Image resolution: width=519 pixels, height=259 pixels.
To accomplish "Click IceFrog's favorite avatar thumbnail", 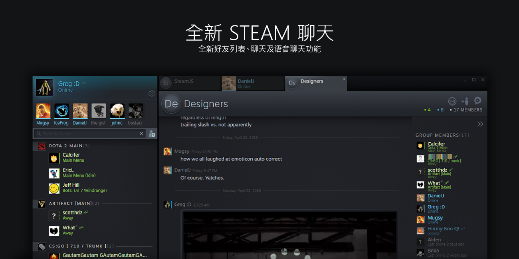I will 61,111.
